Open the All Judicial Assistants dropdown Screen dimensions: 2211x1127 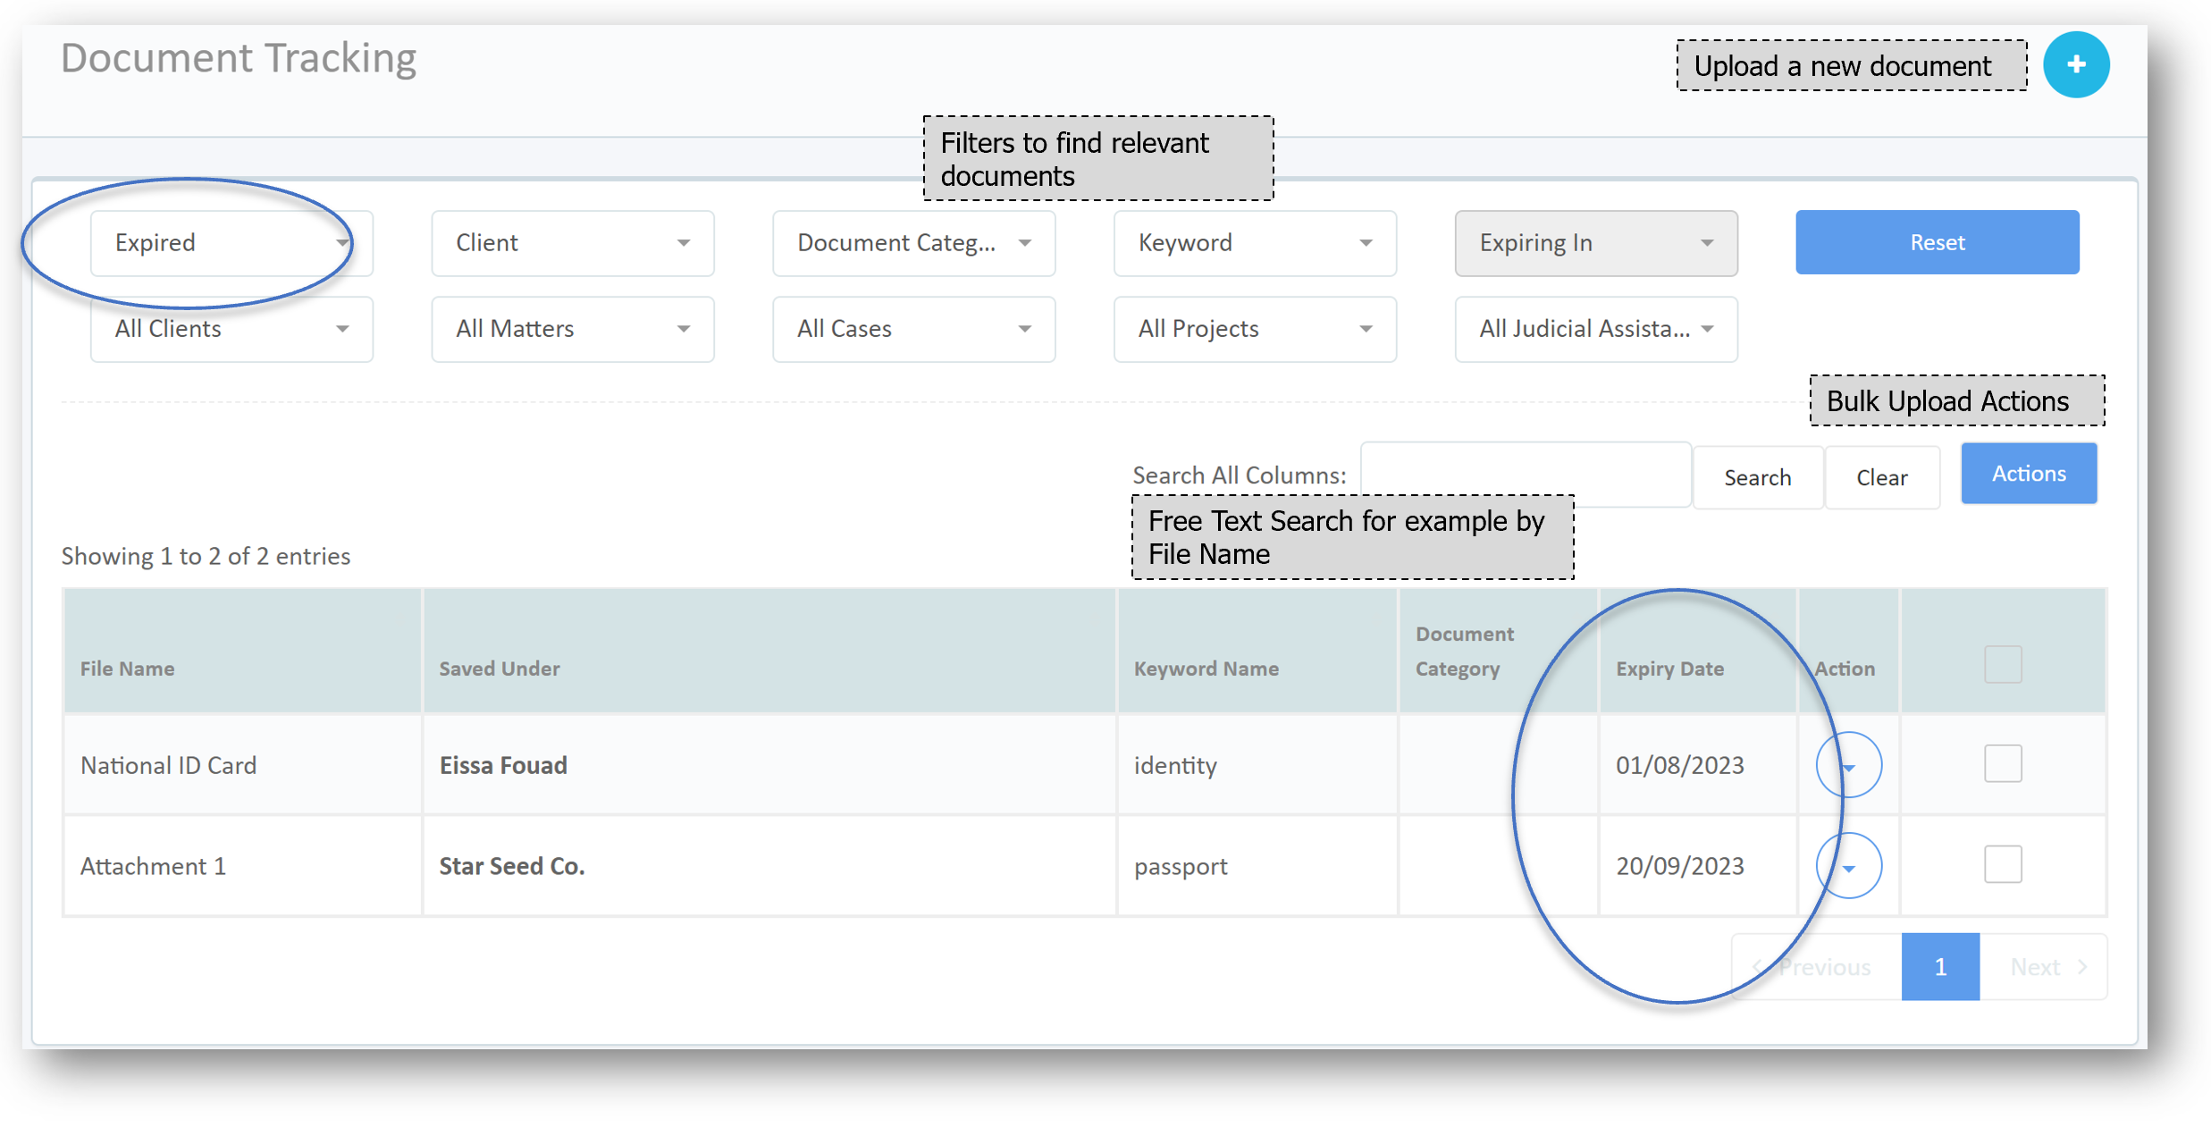pos(1595,329)
